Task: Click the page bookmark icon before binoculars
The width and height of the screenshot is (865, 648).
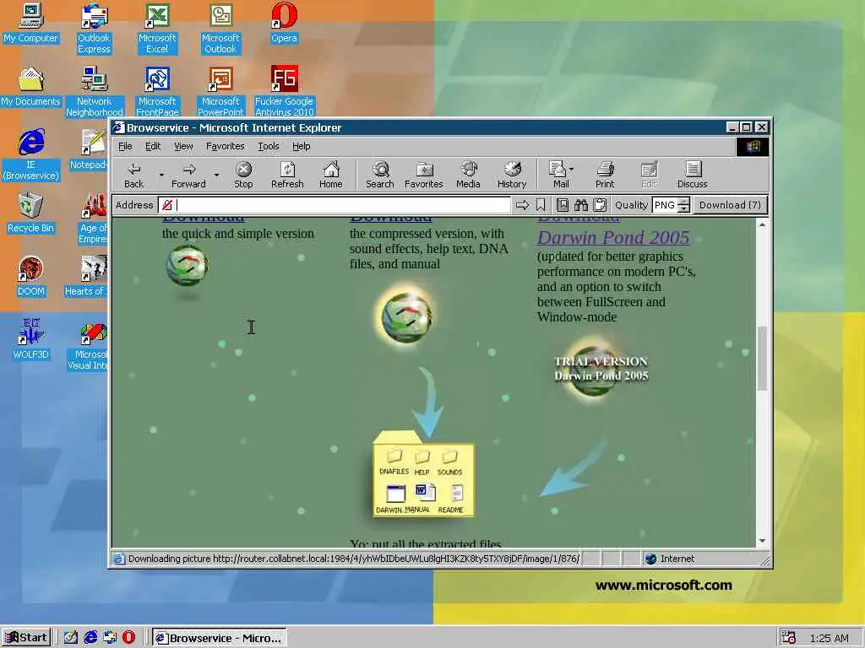Action: tap(562, 205)
